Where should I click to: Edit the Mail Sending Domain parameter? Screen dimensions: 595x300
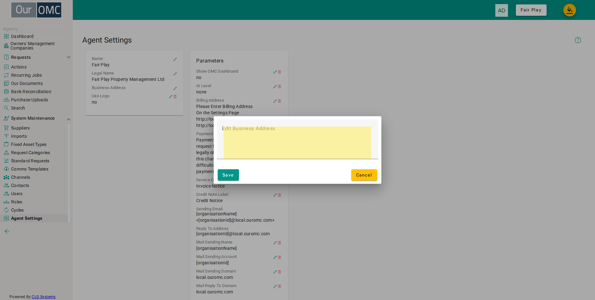pos(275,272)
